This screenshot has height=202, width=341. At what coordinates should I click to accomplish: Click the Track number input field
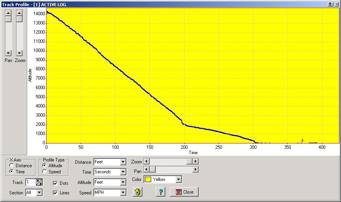tap(31, 182)
